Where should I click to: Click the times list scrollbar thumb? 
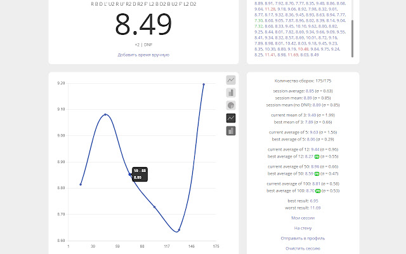coord(352,38)
